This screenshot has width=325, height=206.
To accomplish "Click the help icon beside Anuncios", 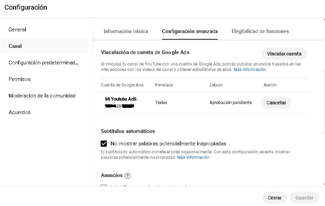I will 128,176.
